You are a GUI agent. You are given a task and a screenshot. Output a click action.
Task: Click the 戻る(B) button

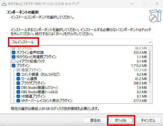pyautogui.click(x=95, y=121)
